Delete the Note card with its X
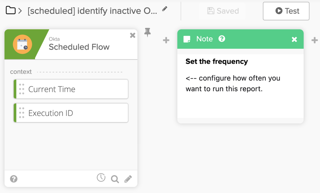The width and height of the screenshot is (320, 193). click(x=294, y=39)
